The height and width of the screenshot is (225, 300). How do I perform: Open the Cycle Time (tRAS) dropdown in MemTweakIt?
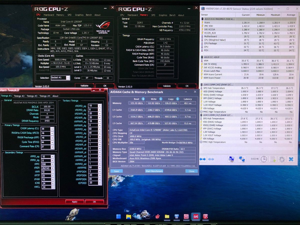52,142
